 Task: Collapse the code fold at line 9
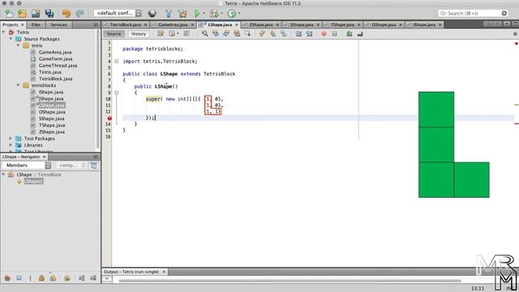click(117, 92)
